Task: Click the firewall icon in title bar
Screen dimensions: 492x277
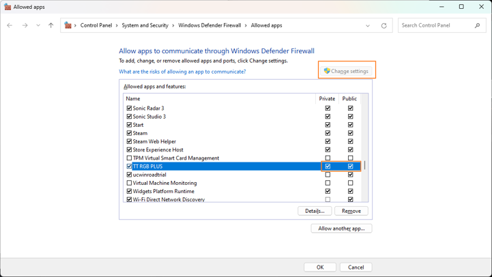Action: tap(7, 7)
